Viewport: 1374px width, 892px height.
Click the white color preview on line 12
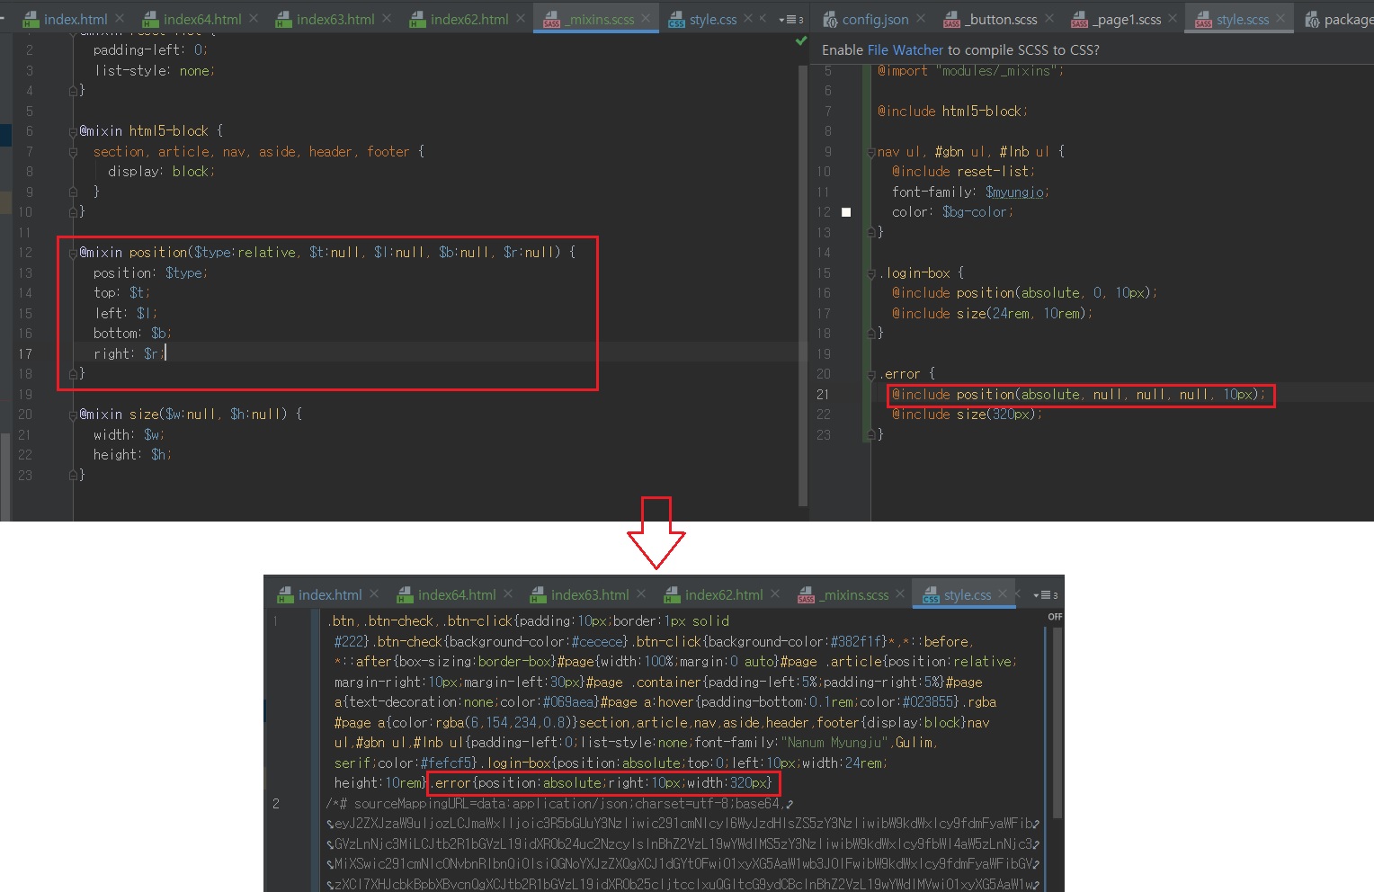(x=845, y=212)
